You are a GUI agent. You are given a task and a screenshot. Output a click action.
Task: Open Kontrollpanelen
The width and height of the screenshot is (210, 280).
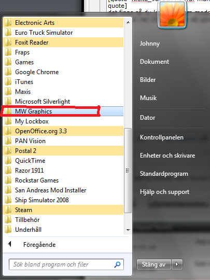(x=162, y=137)
